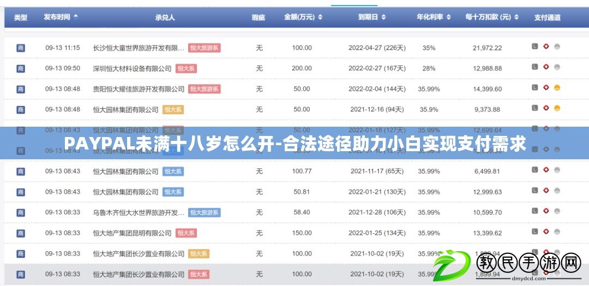This screenshot has width=589, height=286.
Task: Click the 商 icon in the 12,999.63 row
Action: pos(21,192)
